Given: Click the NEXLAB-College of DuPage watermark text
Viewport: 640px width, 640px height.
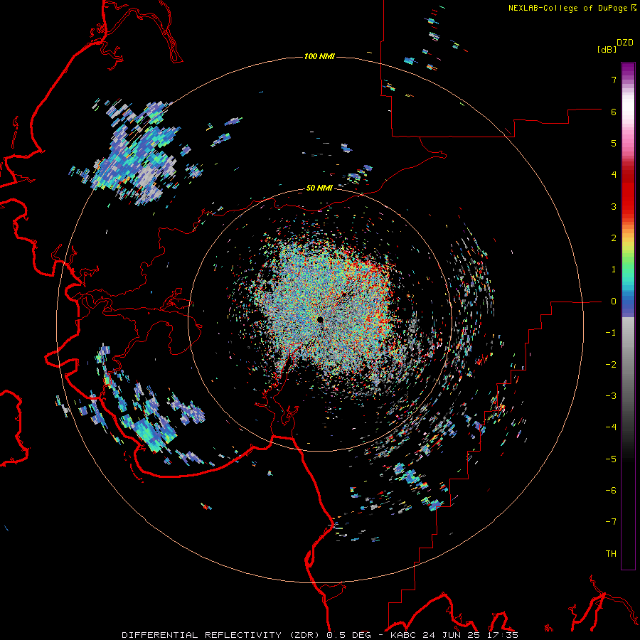Looking at the screenshot, I should [x=572, y=8].
